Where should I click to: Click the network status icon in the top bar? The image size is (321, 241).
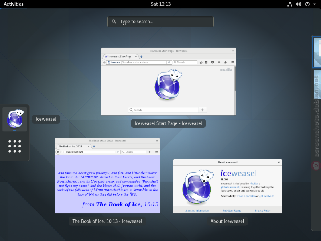coord(290,4)
